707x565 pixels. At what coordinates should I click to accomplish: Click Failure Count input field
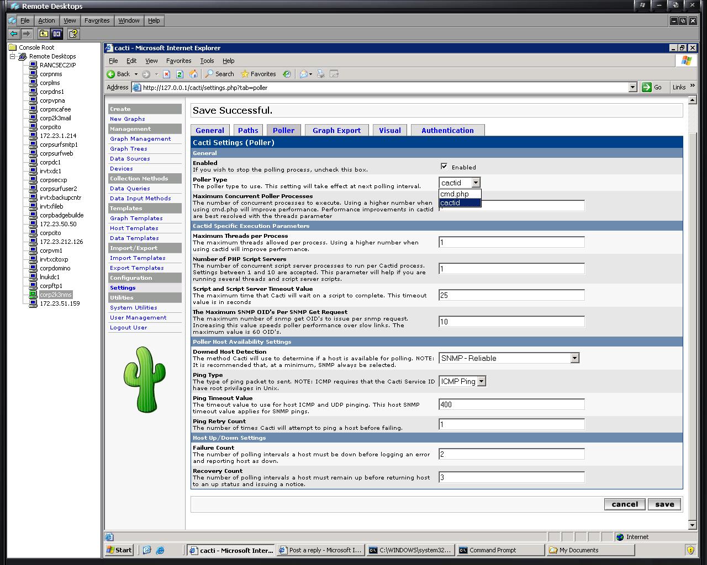511,454
